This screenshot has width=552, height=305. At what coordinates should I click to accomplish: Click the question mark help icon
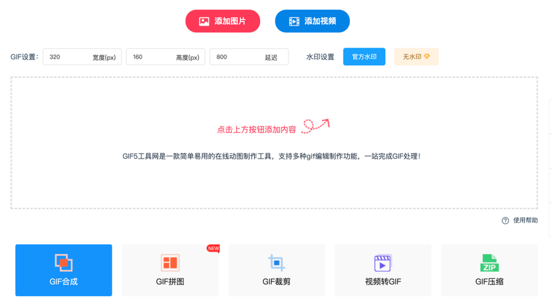(505, 221)
